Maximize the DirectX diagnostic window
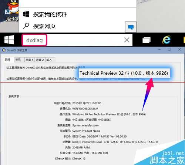The width and height of the screenshot is (185, 165). tap(169, 50)
